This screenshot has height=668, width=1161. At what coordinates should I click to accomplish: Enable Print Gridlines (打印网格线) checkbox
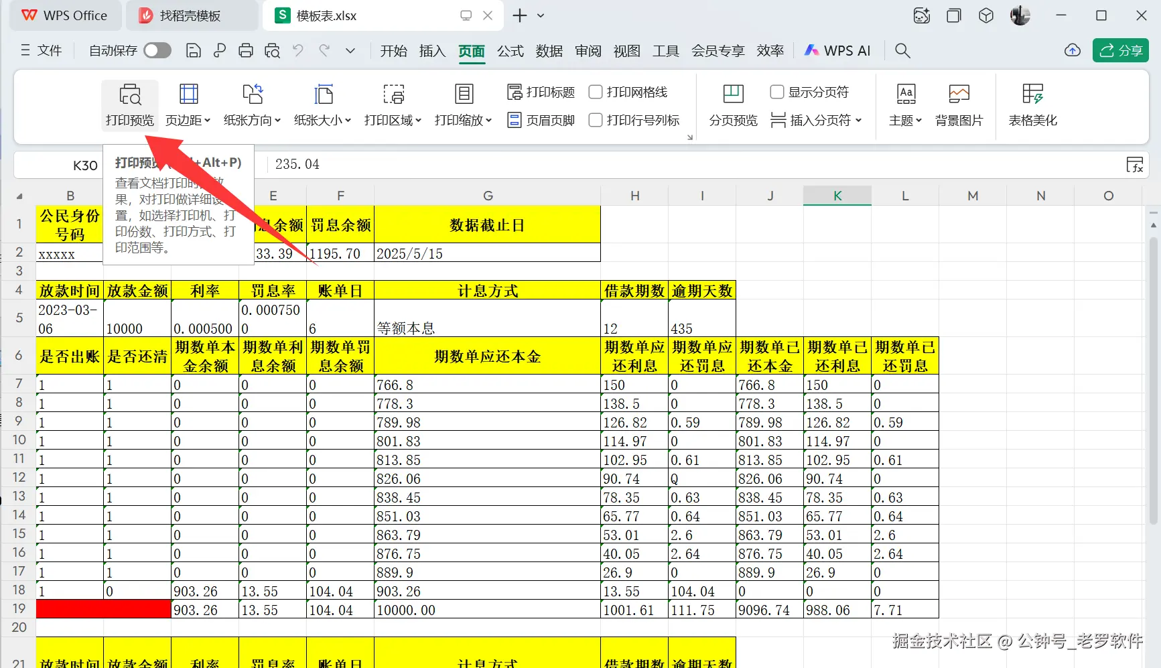tap(596, 92)
